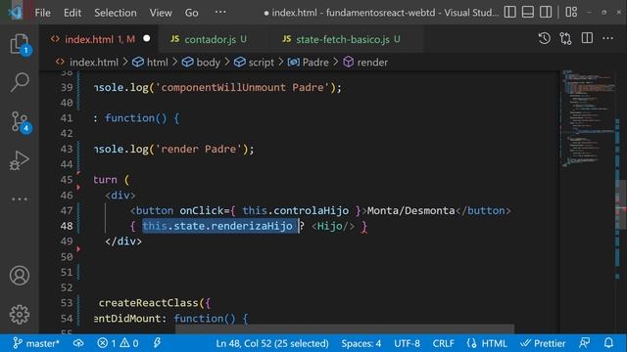The image size is (627, 352).
Task: Open editor More Actions ellipsis
Action: [x=607, y=39]
